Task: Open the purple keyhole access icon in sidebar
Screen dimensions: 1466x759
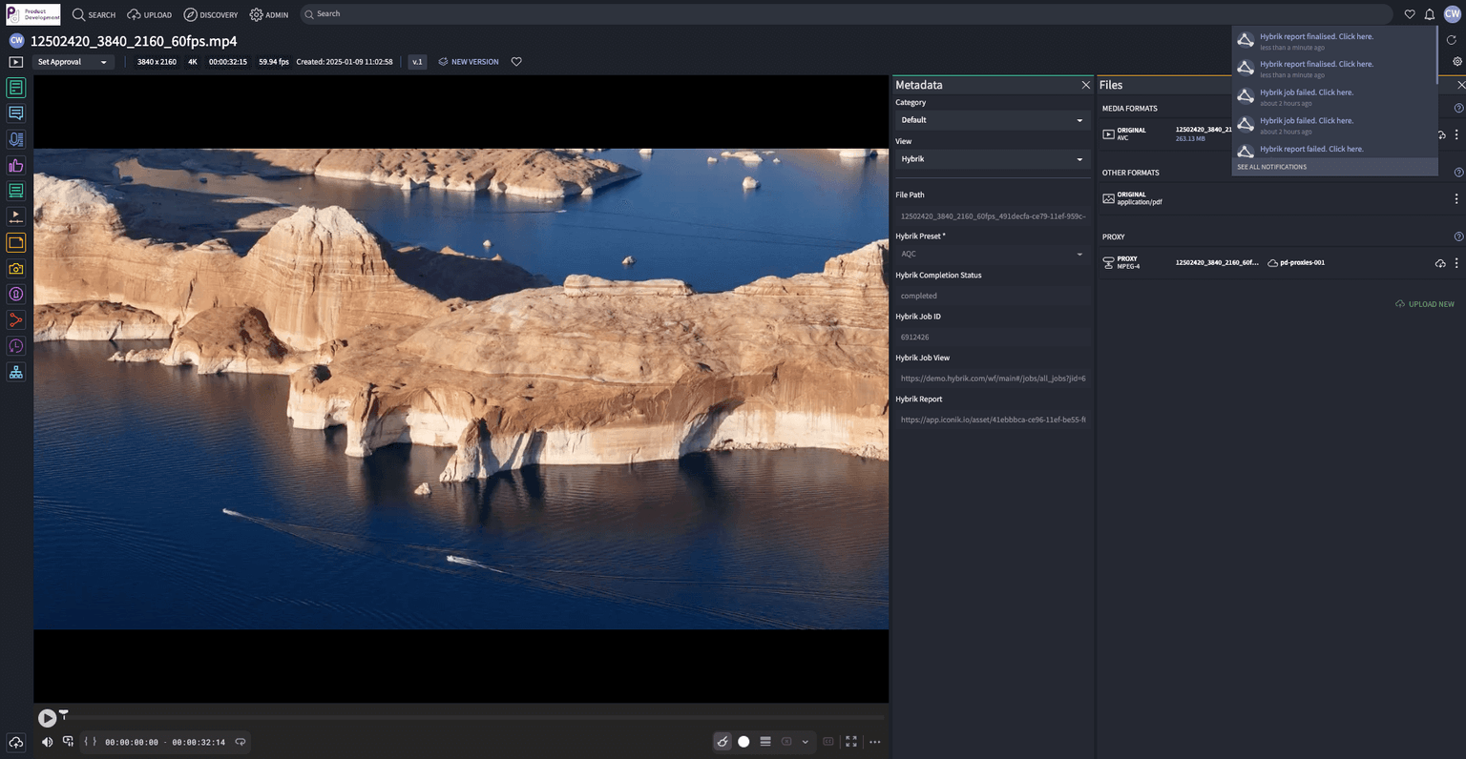Action: click(16, 295)
